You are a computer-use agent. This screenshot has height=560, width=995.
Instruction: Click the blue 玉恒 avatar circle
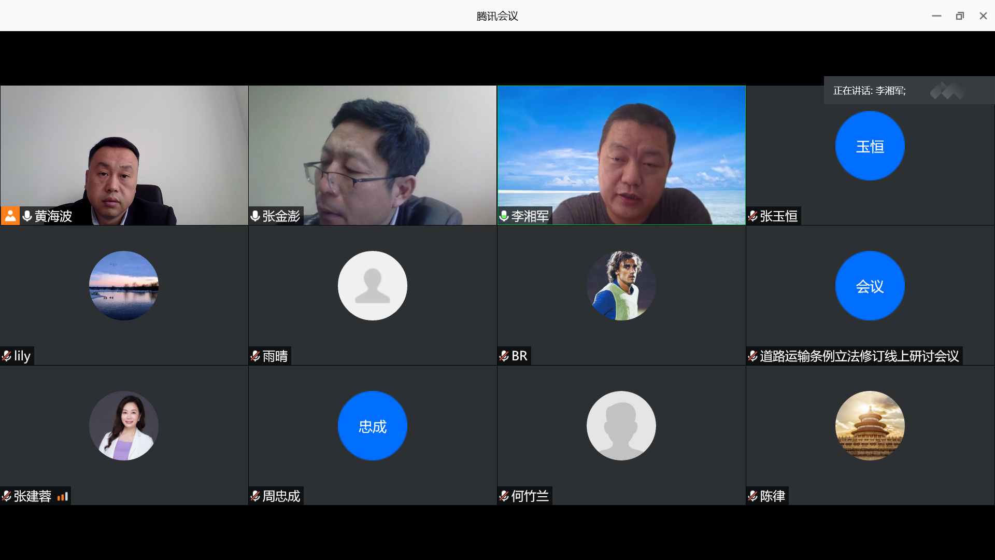coord(870,146)
